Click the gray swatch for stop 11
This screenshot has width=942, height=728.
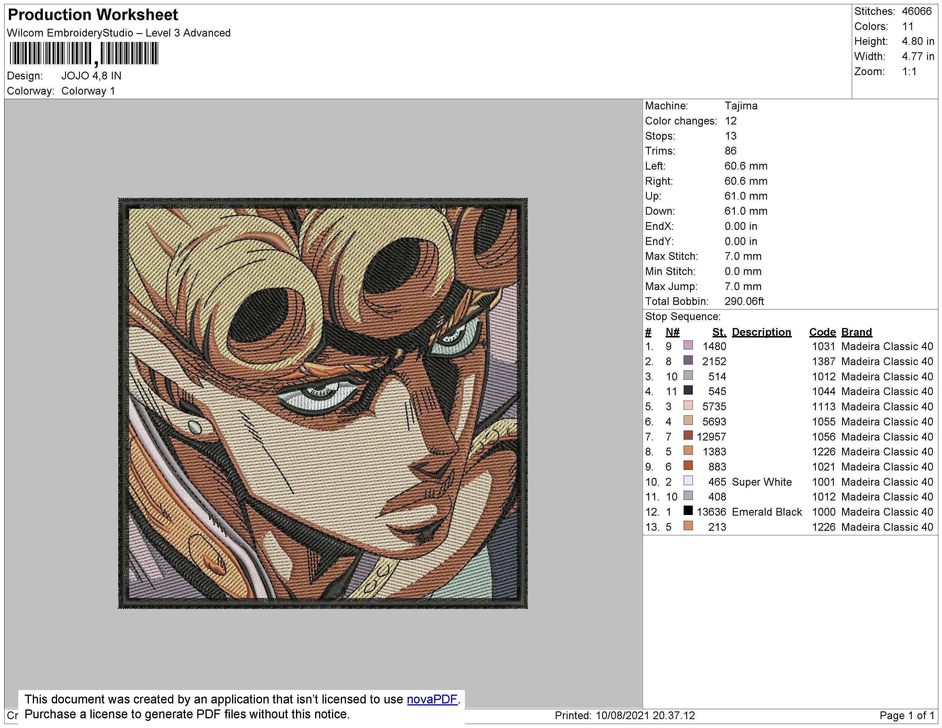click(x=689, y=496)
